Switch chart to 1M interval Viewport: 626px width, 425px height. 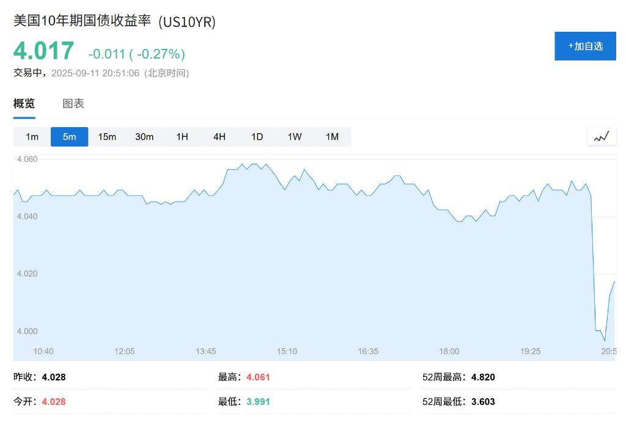point(332,137)
